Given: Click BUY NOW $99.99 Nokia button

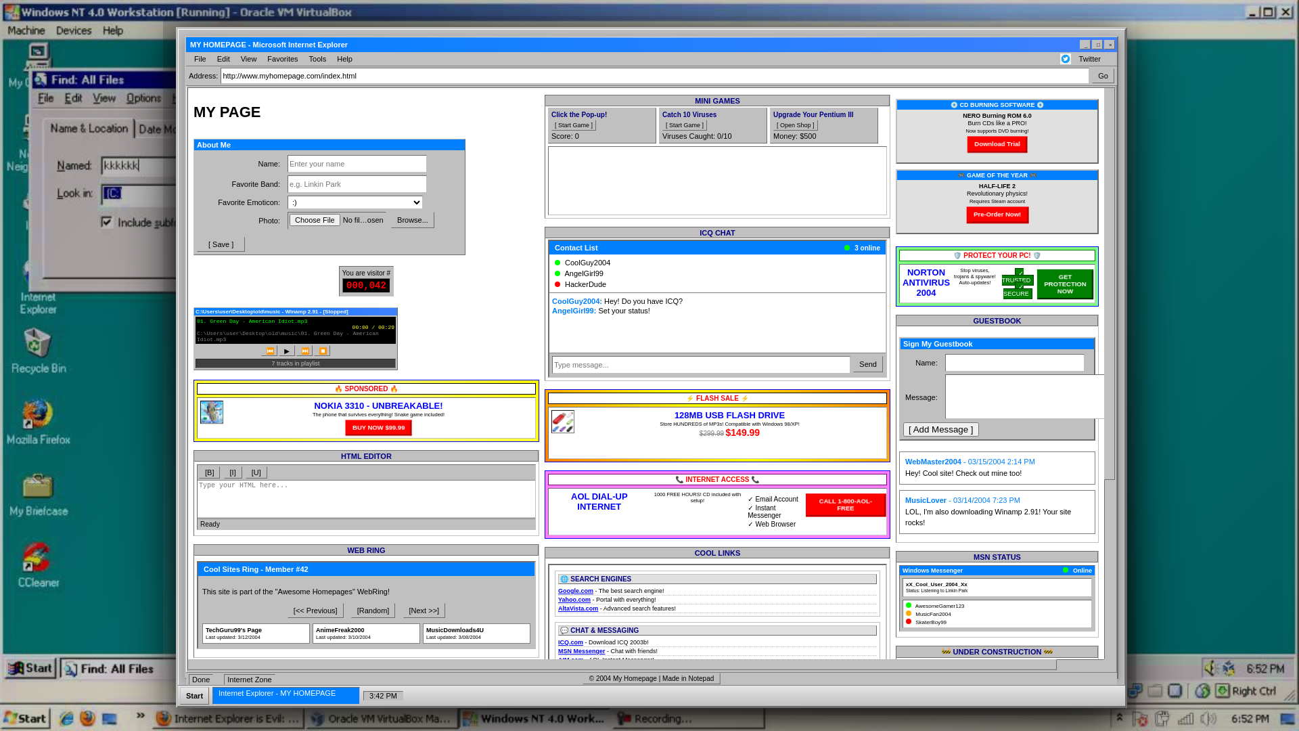Looking at the screenshot, I should pyautogui.click(x=378, y=428).
